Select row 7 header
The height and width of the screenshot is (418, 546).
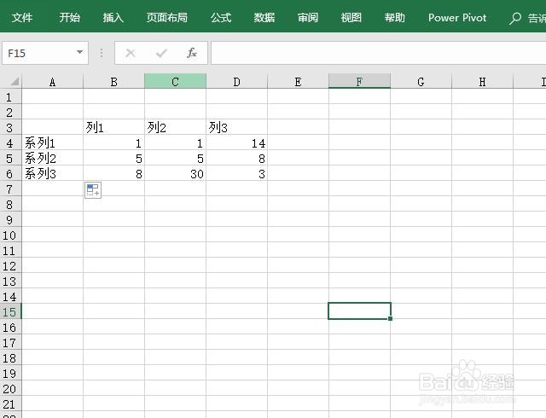tap(10, 189)
